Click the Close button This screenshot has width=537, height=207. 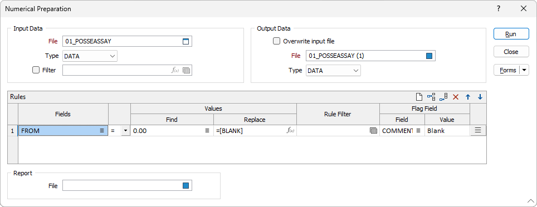[511, 52]
